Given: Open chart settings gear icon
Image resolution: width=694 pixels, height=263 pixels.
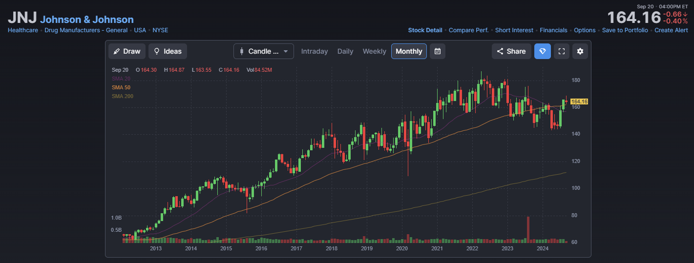Looking at the screenshot, I should 580,51.
